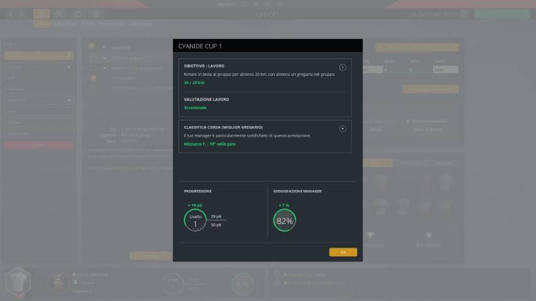Click the 82% manager satisfaction gauge
This screenshot has width=536, height=301.
[x=285, y=221]
